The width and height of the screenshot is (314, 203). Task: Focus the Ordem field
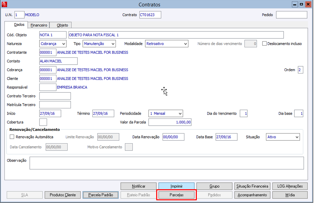pyautogui.click(x=301, y=70)
